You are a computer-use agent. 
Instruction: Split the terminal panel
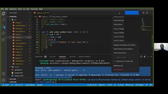[x=141, y=57]
